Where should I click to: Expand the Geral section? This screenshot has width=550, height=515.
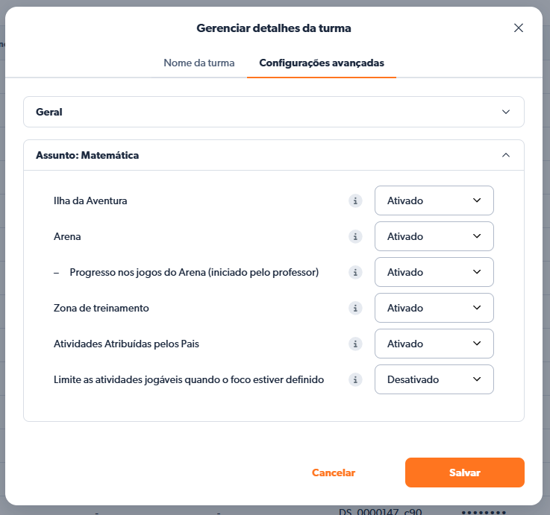(x=273, y=112)
